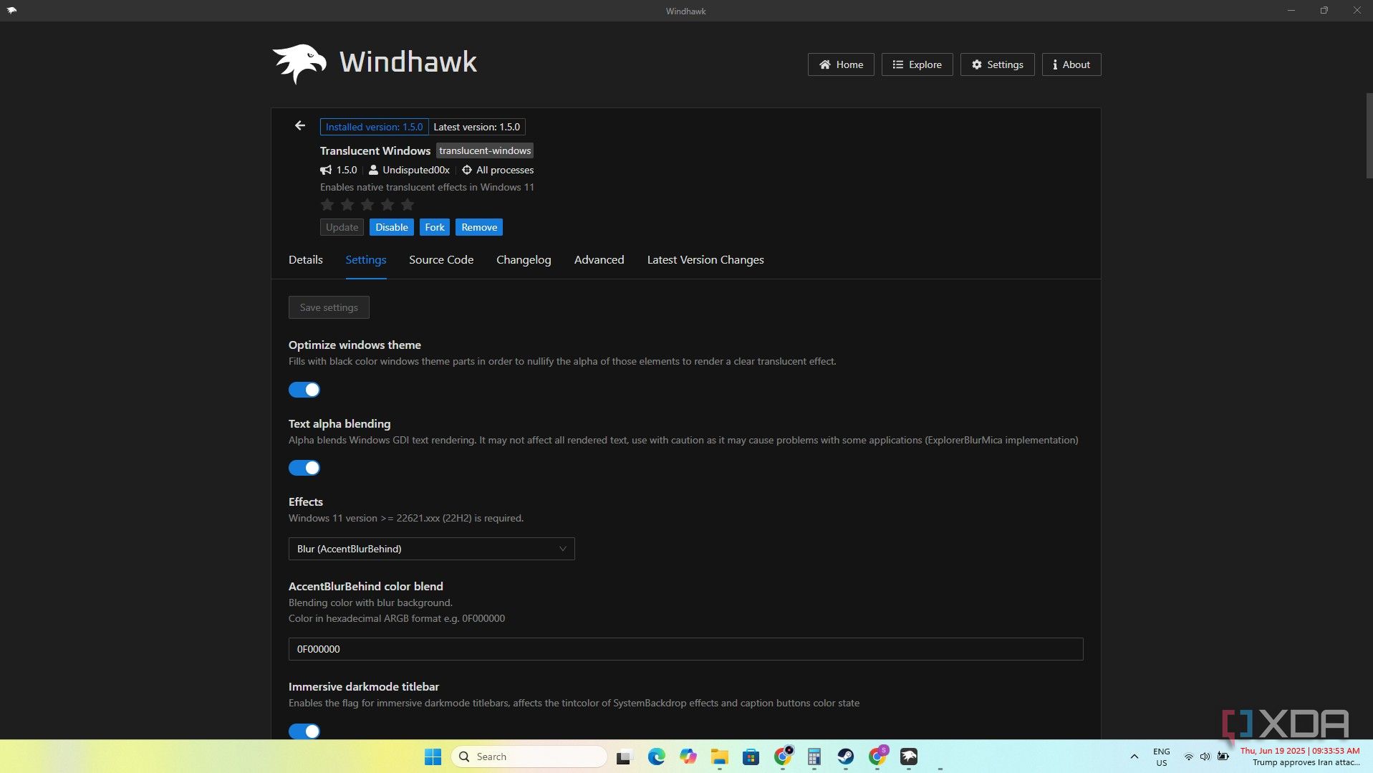Screen dimensions: 1373x773
Task: Disable the Translucent Windows mod
Action: 392,227
